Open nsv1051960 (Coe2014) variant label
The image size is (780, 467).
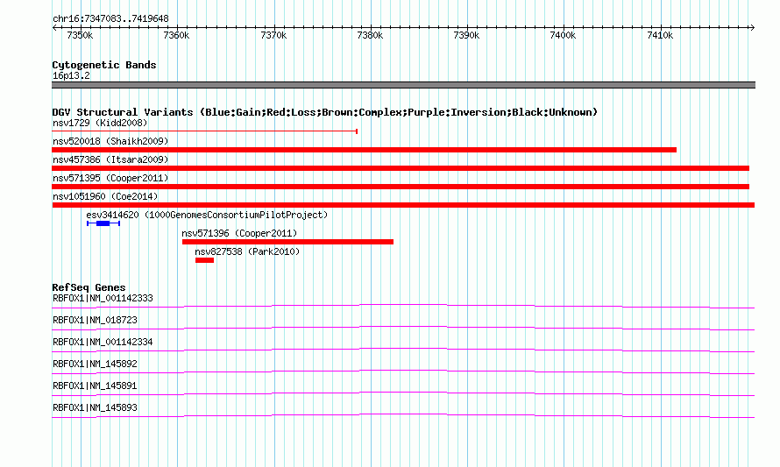105,196
